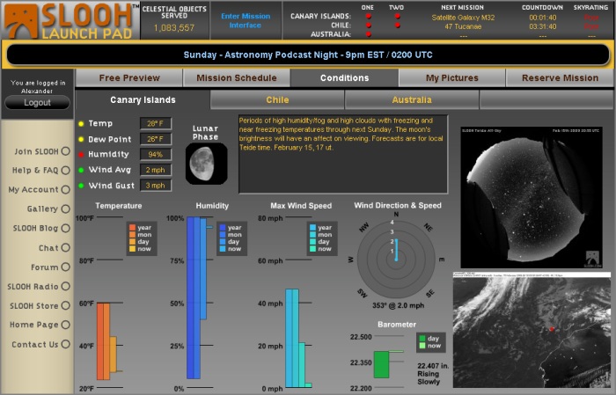616x395 pixels.
Task: Click the Humidity year color swatch
Action: (x=223, y=227)
